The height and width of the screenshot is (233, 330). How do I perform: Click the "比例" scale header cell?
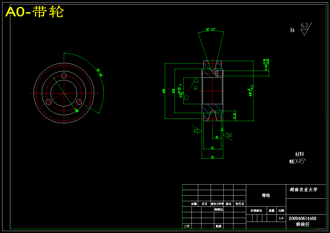(281, 211)
